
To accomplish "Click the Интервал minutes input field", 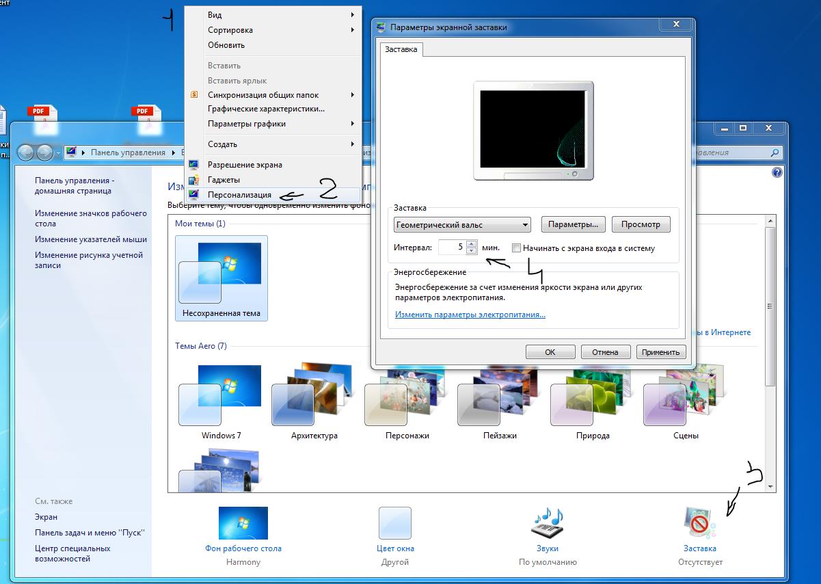I will tap(452, 248).
